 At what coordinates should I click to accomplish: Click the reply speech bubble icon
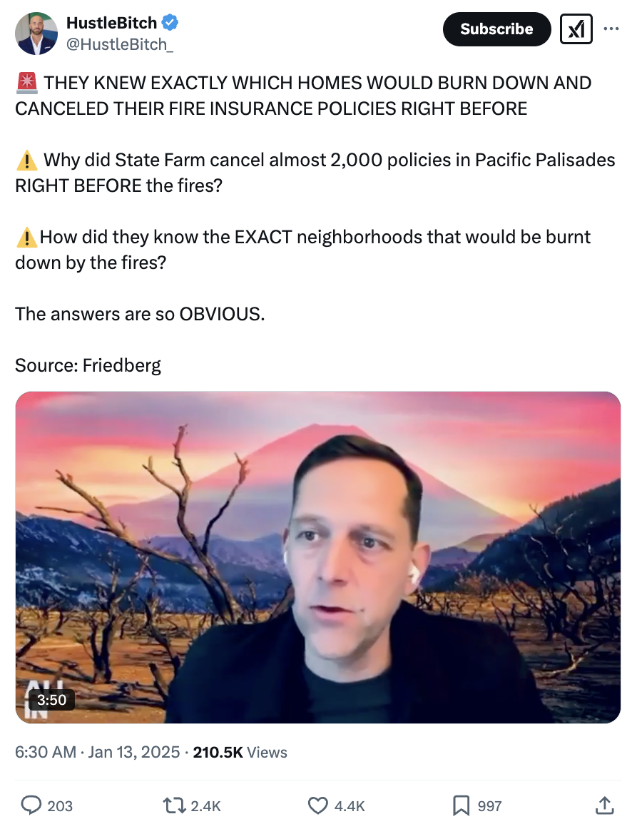tap(31, 805)
